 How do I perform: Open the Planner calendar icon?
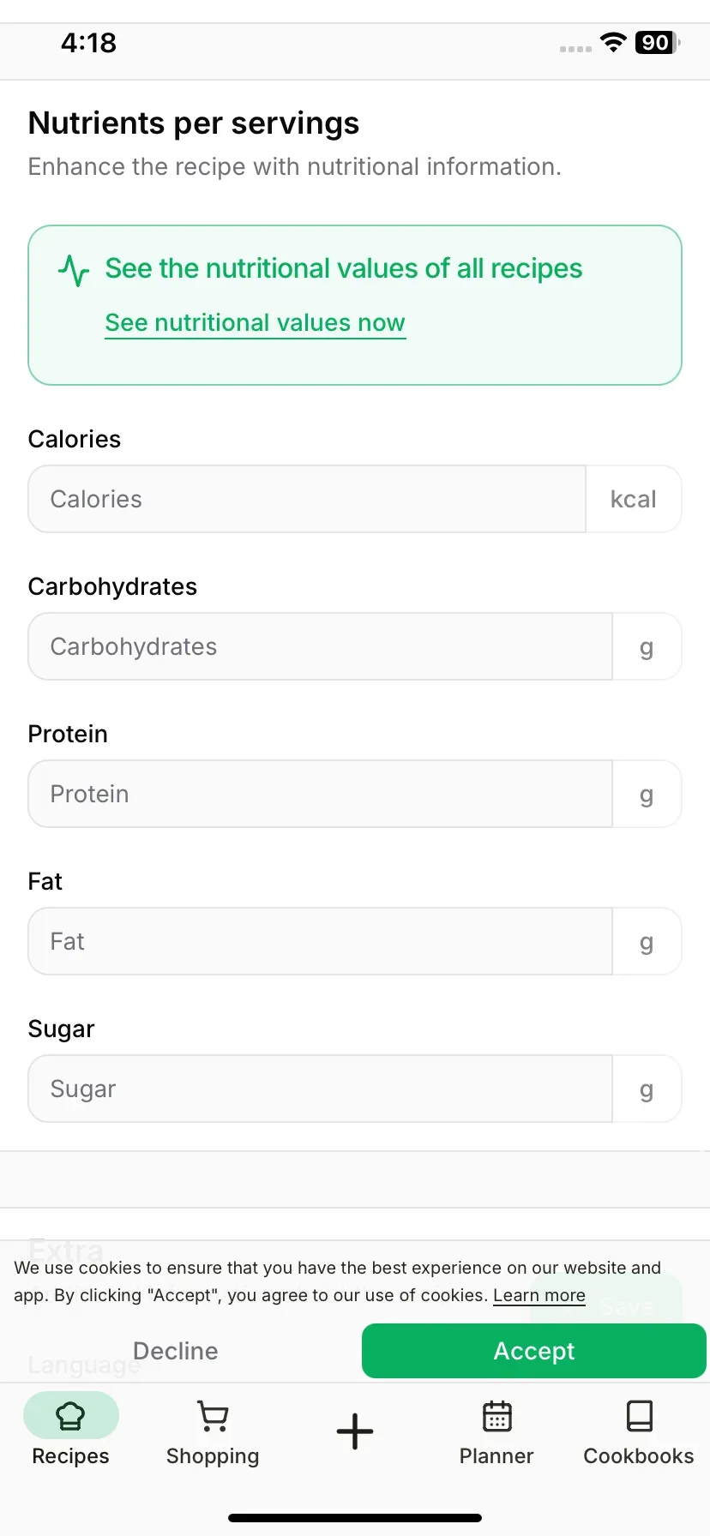(x=496, y=1416)
